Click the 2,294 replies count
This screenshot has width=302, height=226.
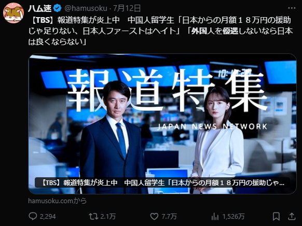tap(48, 217)
